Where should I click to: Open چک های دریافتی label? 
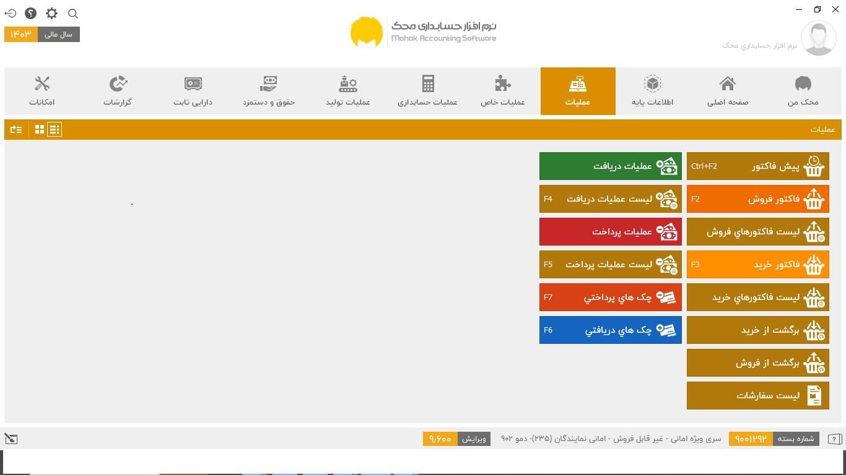[x=619, y=330]
